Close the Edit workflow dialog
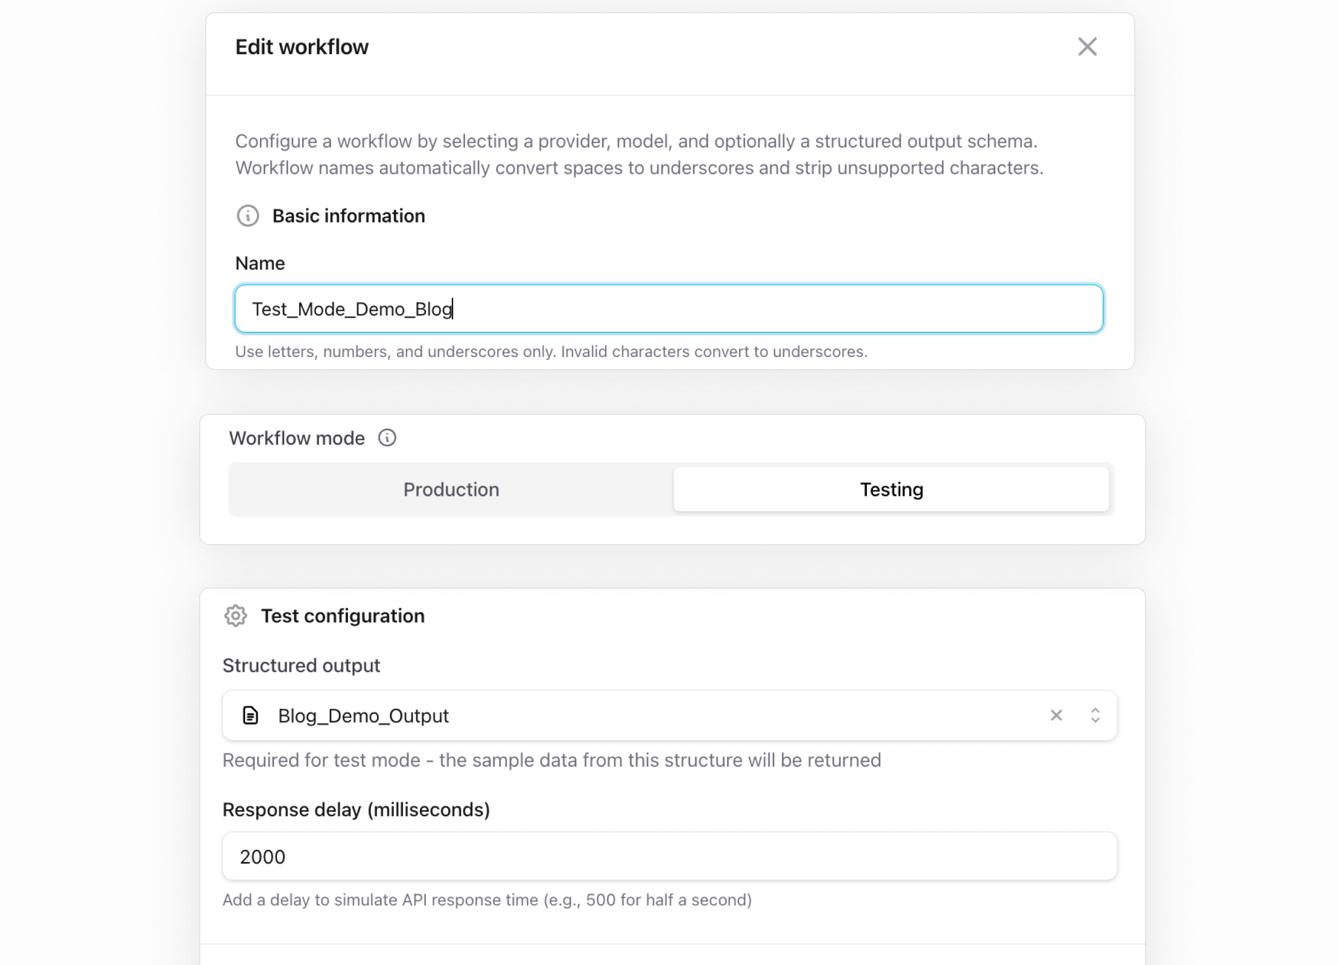Screen dimensions: 1338x965 click(x=1088, y=46)
